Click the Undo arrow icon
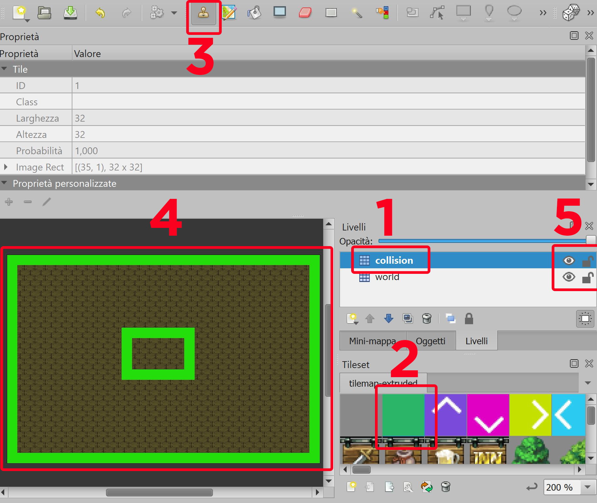 [x=100, y=13]
